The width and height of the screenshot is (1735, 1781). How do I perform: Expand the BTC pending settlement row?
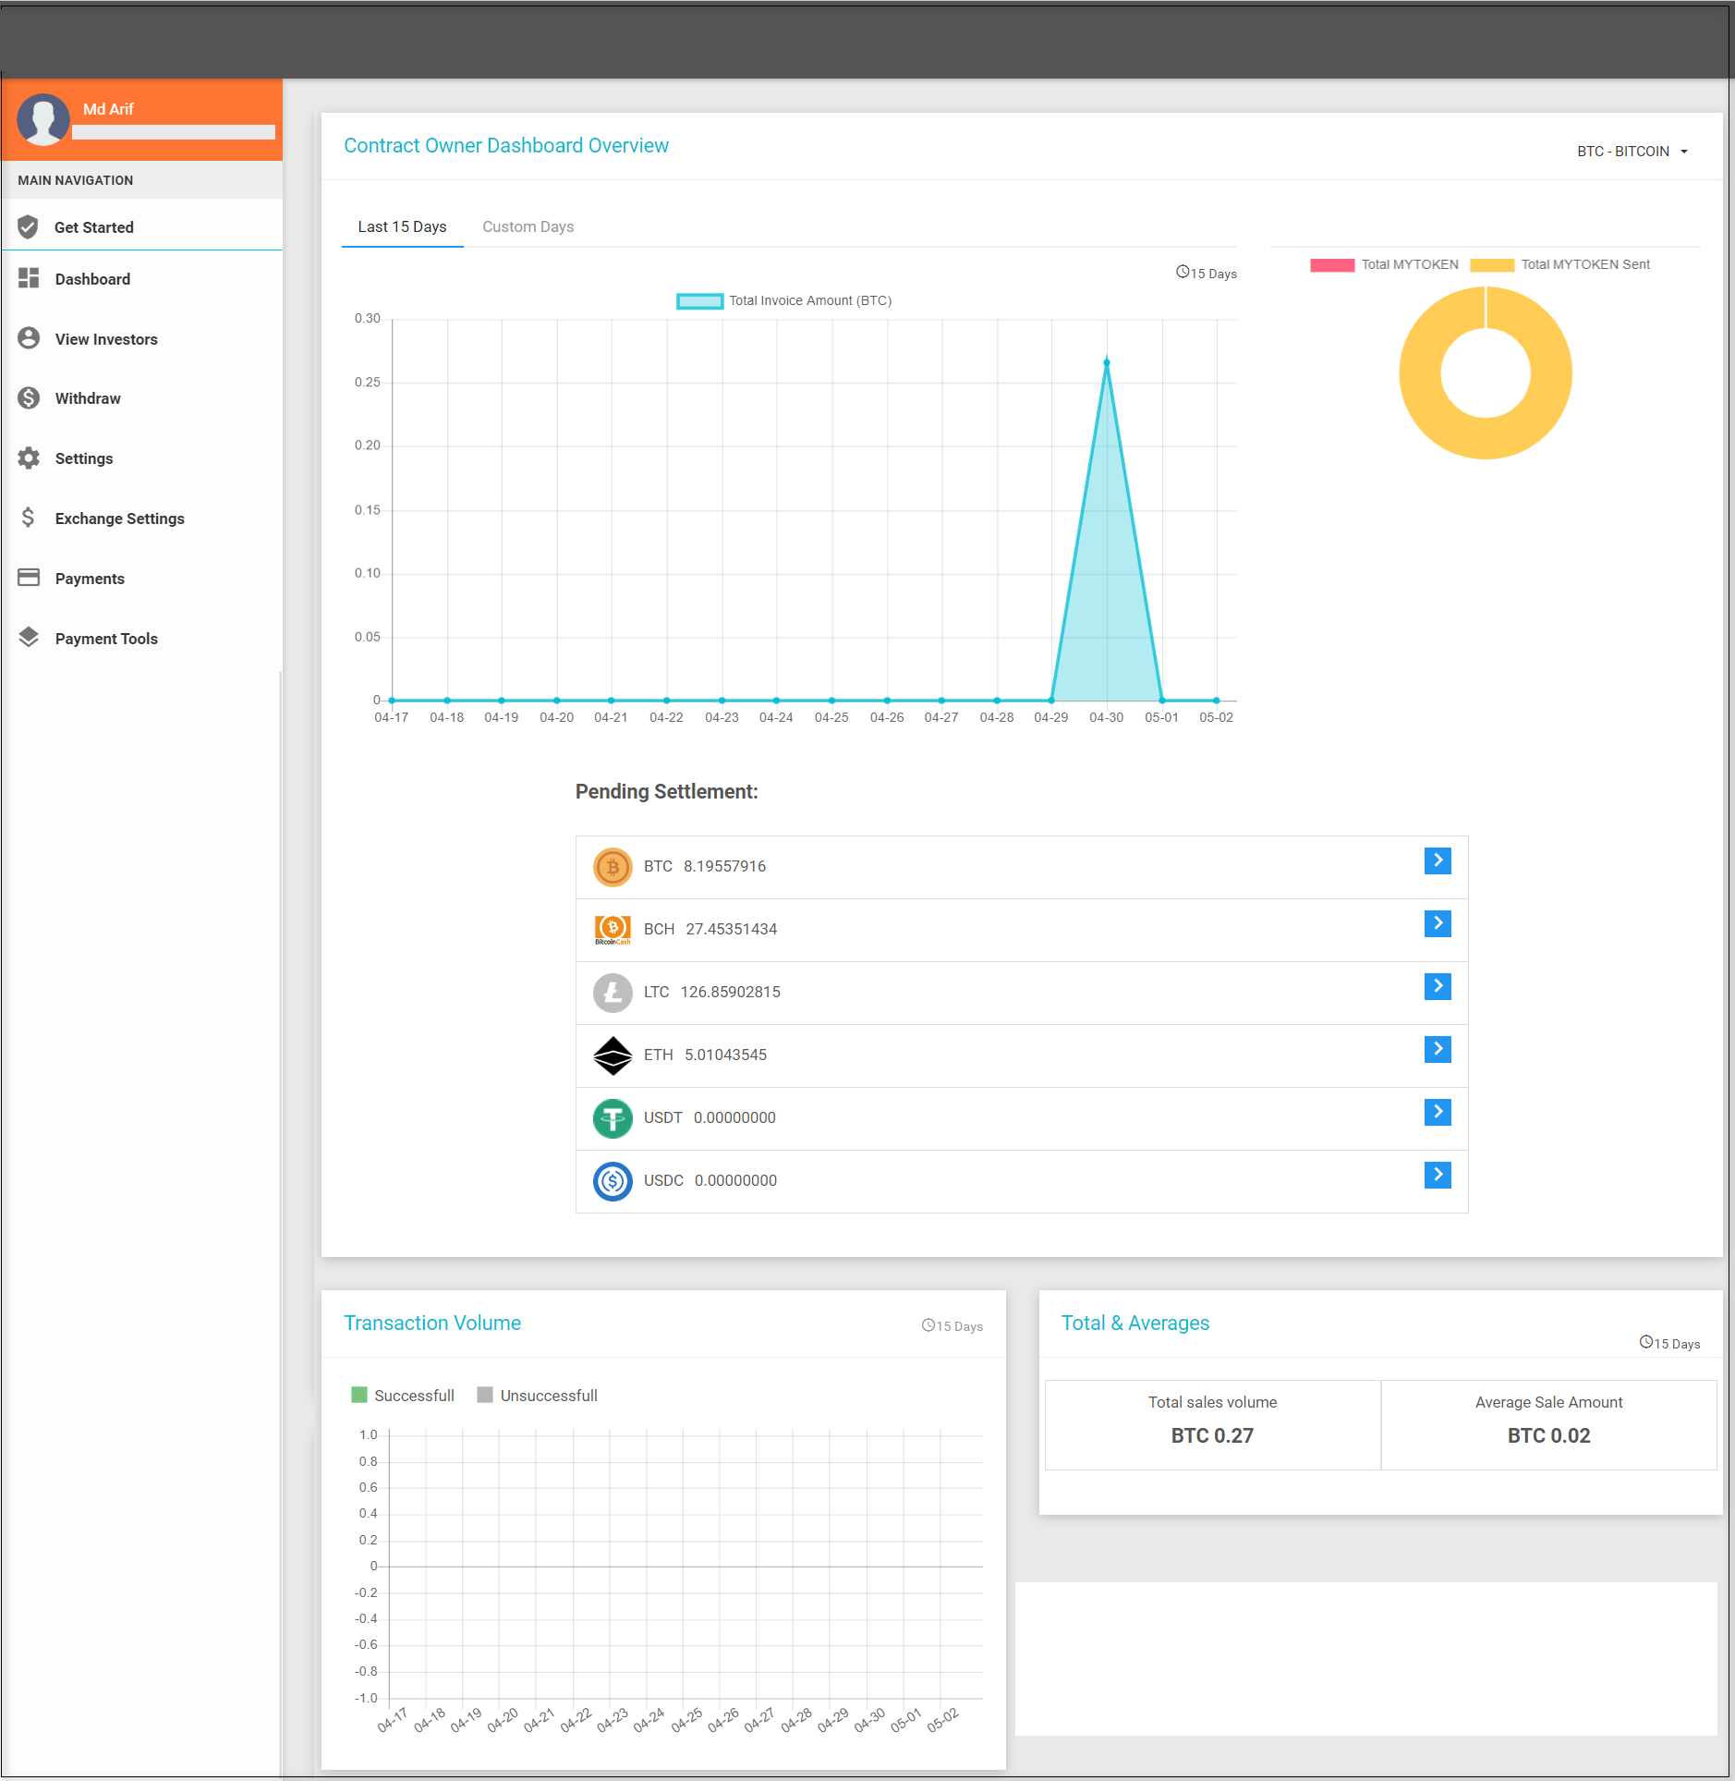(1438, 860)
